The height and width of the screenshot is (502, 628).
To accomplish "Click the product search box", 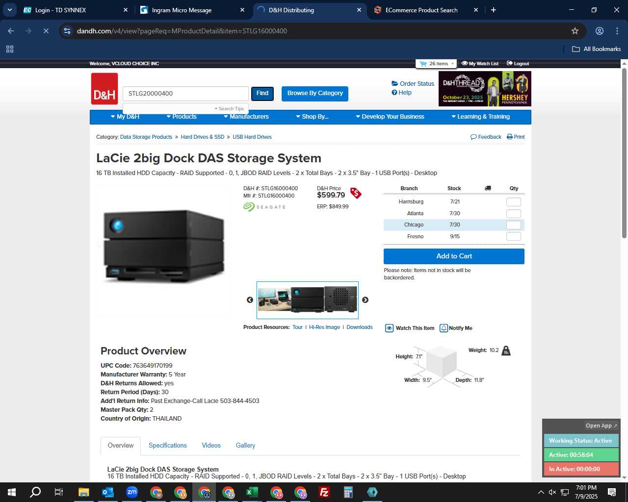I will click(x=185, y=94).
